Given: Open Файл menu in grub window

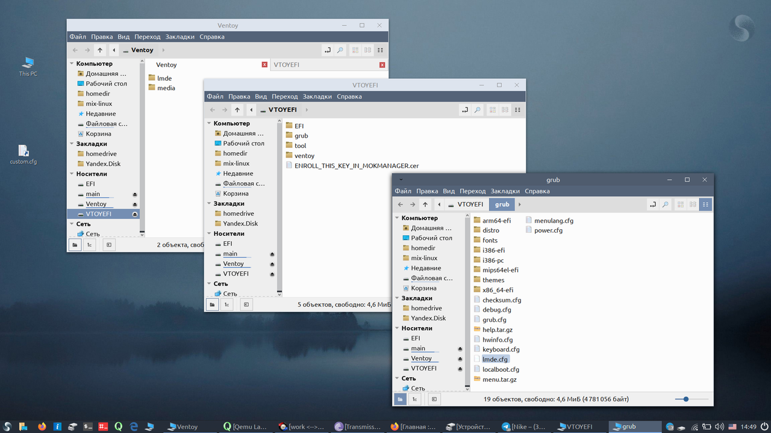Looking at the screenshot, I should (x=403, y=191).
